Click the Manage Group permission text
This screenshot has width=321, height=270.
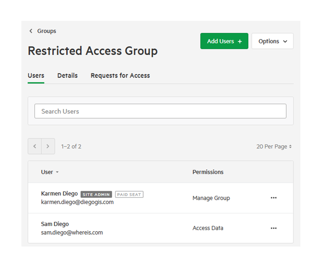pyautogui.click(x=211, y=198)
